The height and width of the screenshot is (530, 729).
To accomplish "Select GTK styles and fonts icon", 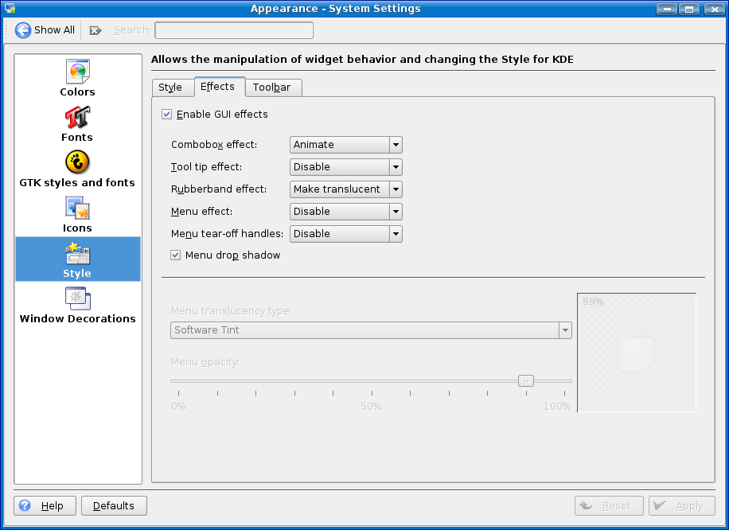I will tap(77, 163).
